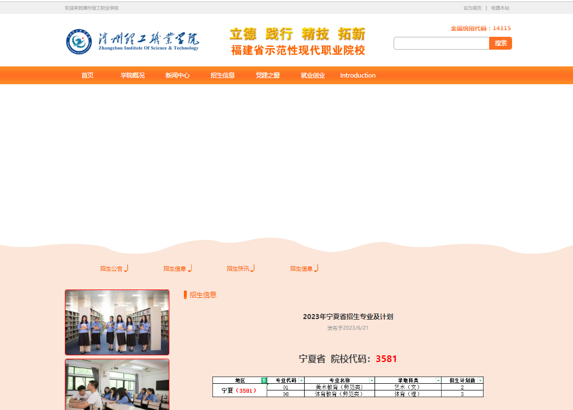This screenshot has width=573, height=410.
Task: Click 专业代码 cell 98
Action: pyautogui.click(x=286, y=394)
